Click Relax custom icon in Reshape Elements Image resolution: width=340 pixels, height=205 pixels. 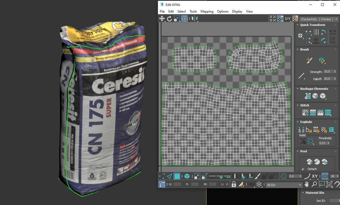point(323,96)
